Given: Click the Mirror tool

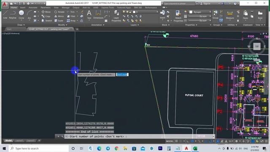Looking at the screenshot, I should point(59,16).
